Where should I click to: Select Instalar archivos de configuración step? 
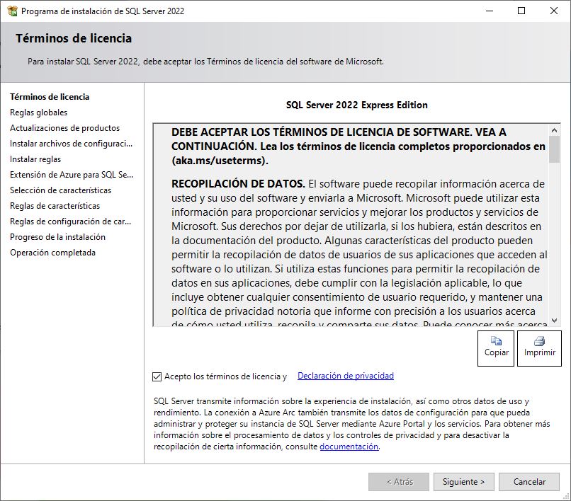click(72, 144)
